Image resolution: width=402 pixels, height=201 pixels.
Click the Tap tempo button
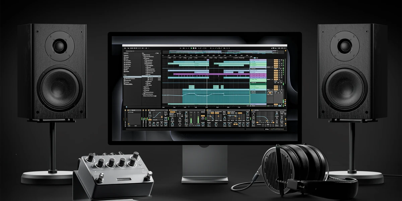[128, 48]
